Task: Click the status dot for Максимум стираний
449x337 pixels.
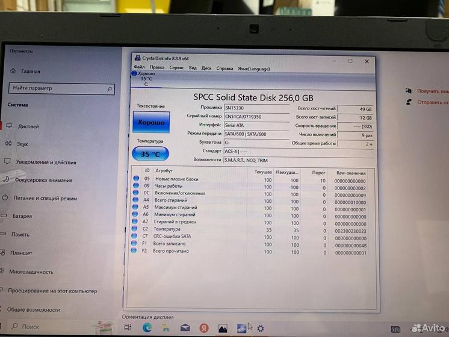Action: (x=135, y=207)
